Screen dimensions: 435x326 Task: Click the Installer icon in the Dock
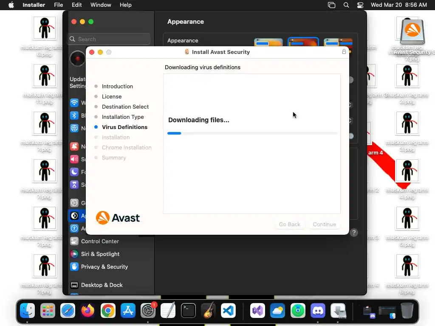click(x=338, y=311)
